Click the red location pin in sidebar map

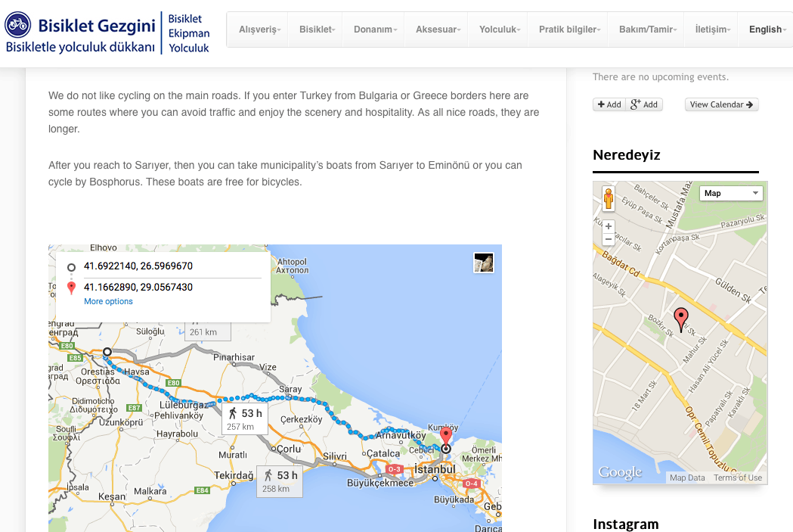[681, 319]
